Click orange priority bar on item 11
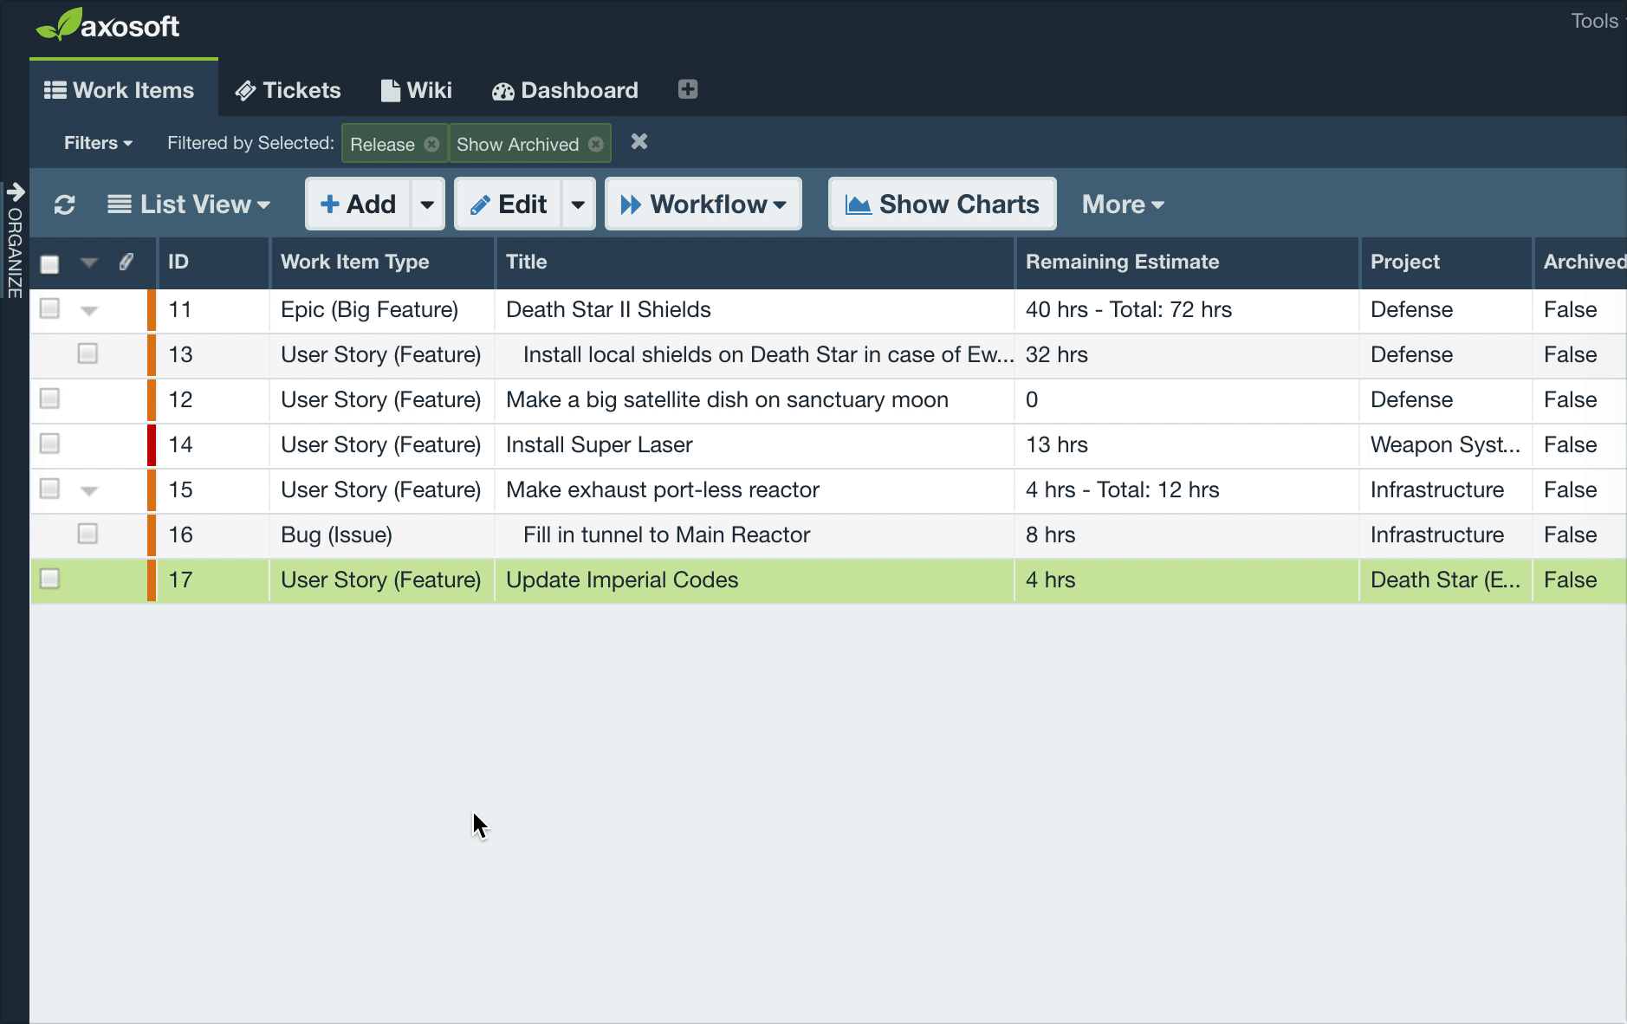1627x1024 pixels. pos(152,310)
